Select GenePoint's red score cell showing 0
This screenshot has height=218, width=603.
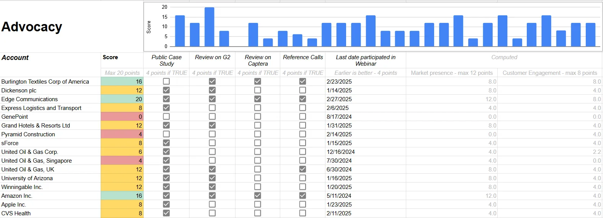122,116
